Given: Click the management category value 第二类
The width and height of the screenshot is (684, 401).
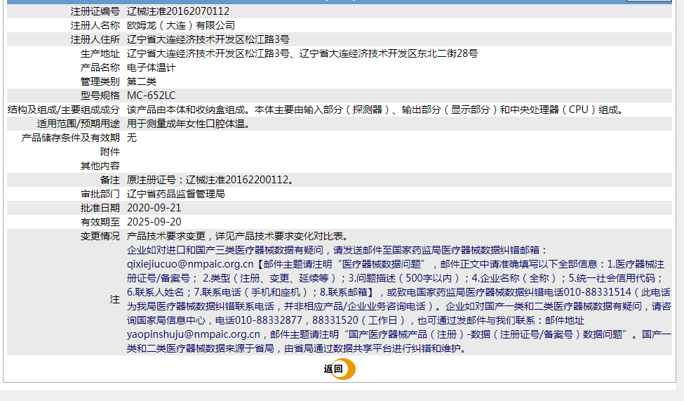Looking at the screenshot, I should [141, 81].
